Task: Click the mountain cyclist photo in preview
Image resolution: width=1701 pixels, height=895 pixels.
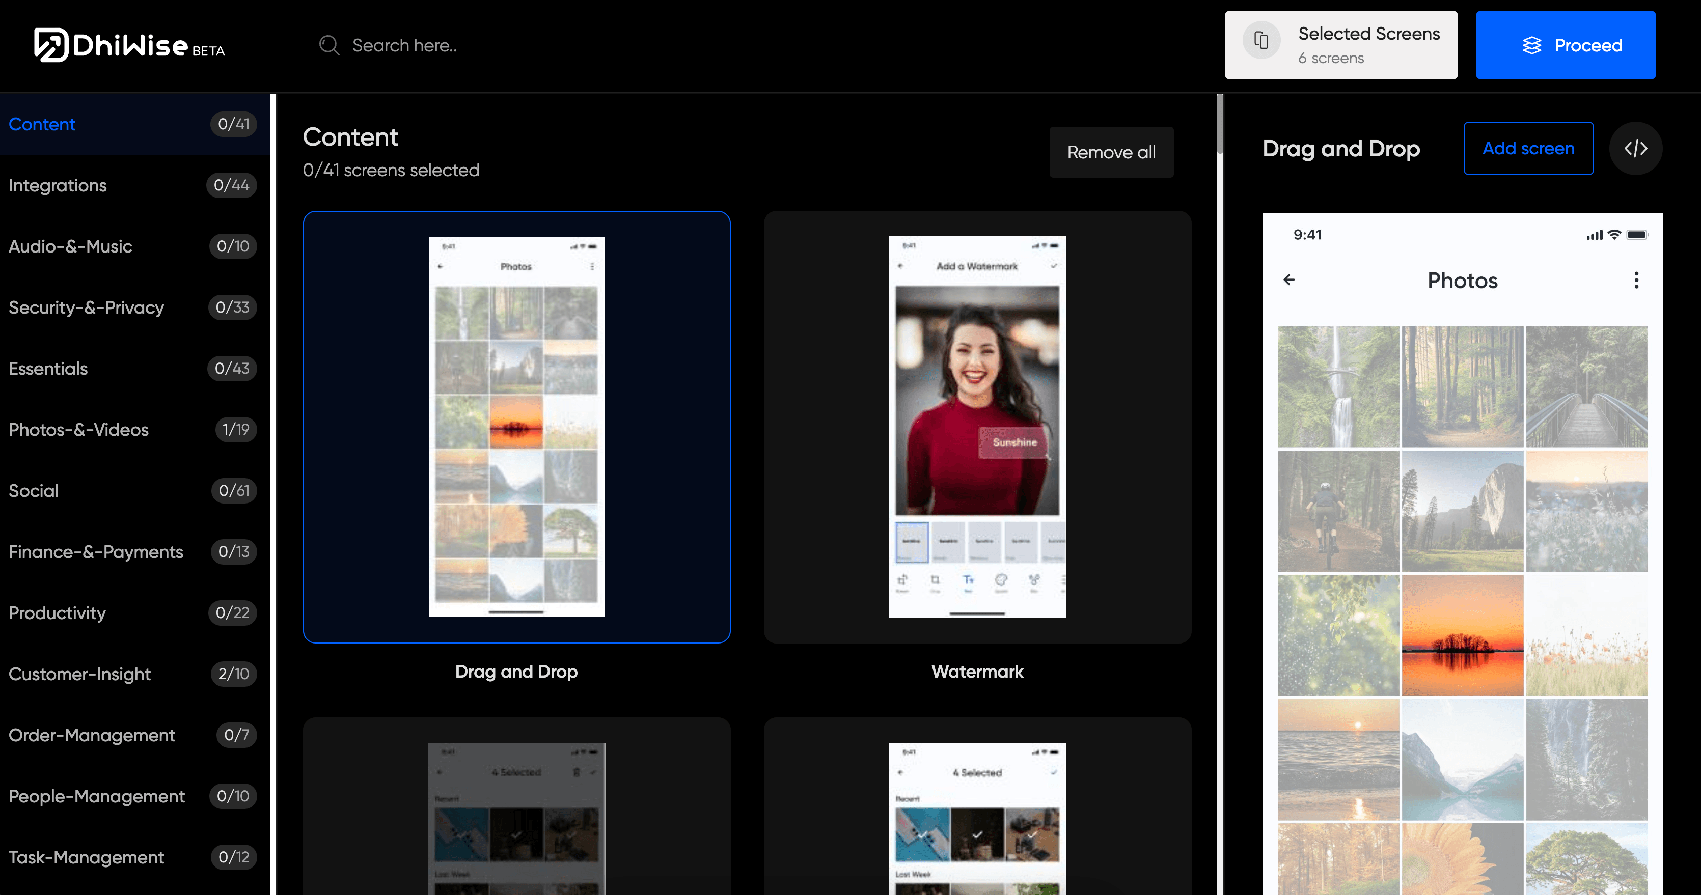Action: point(1338,511)
